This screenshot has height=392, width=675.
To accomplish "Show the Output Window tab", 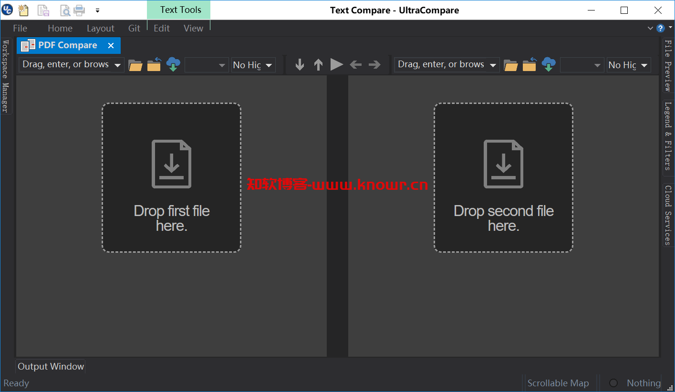I will [51, 366].
